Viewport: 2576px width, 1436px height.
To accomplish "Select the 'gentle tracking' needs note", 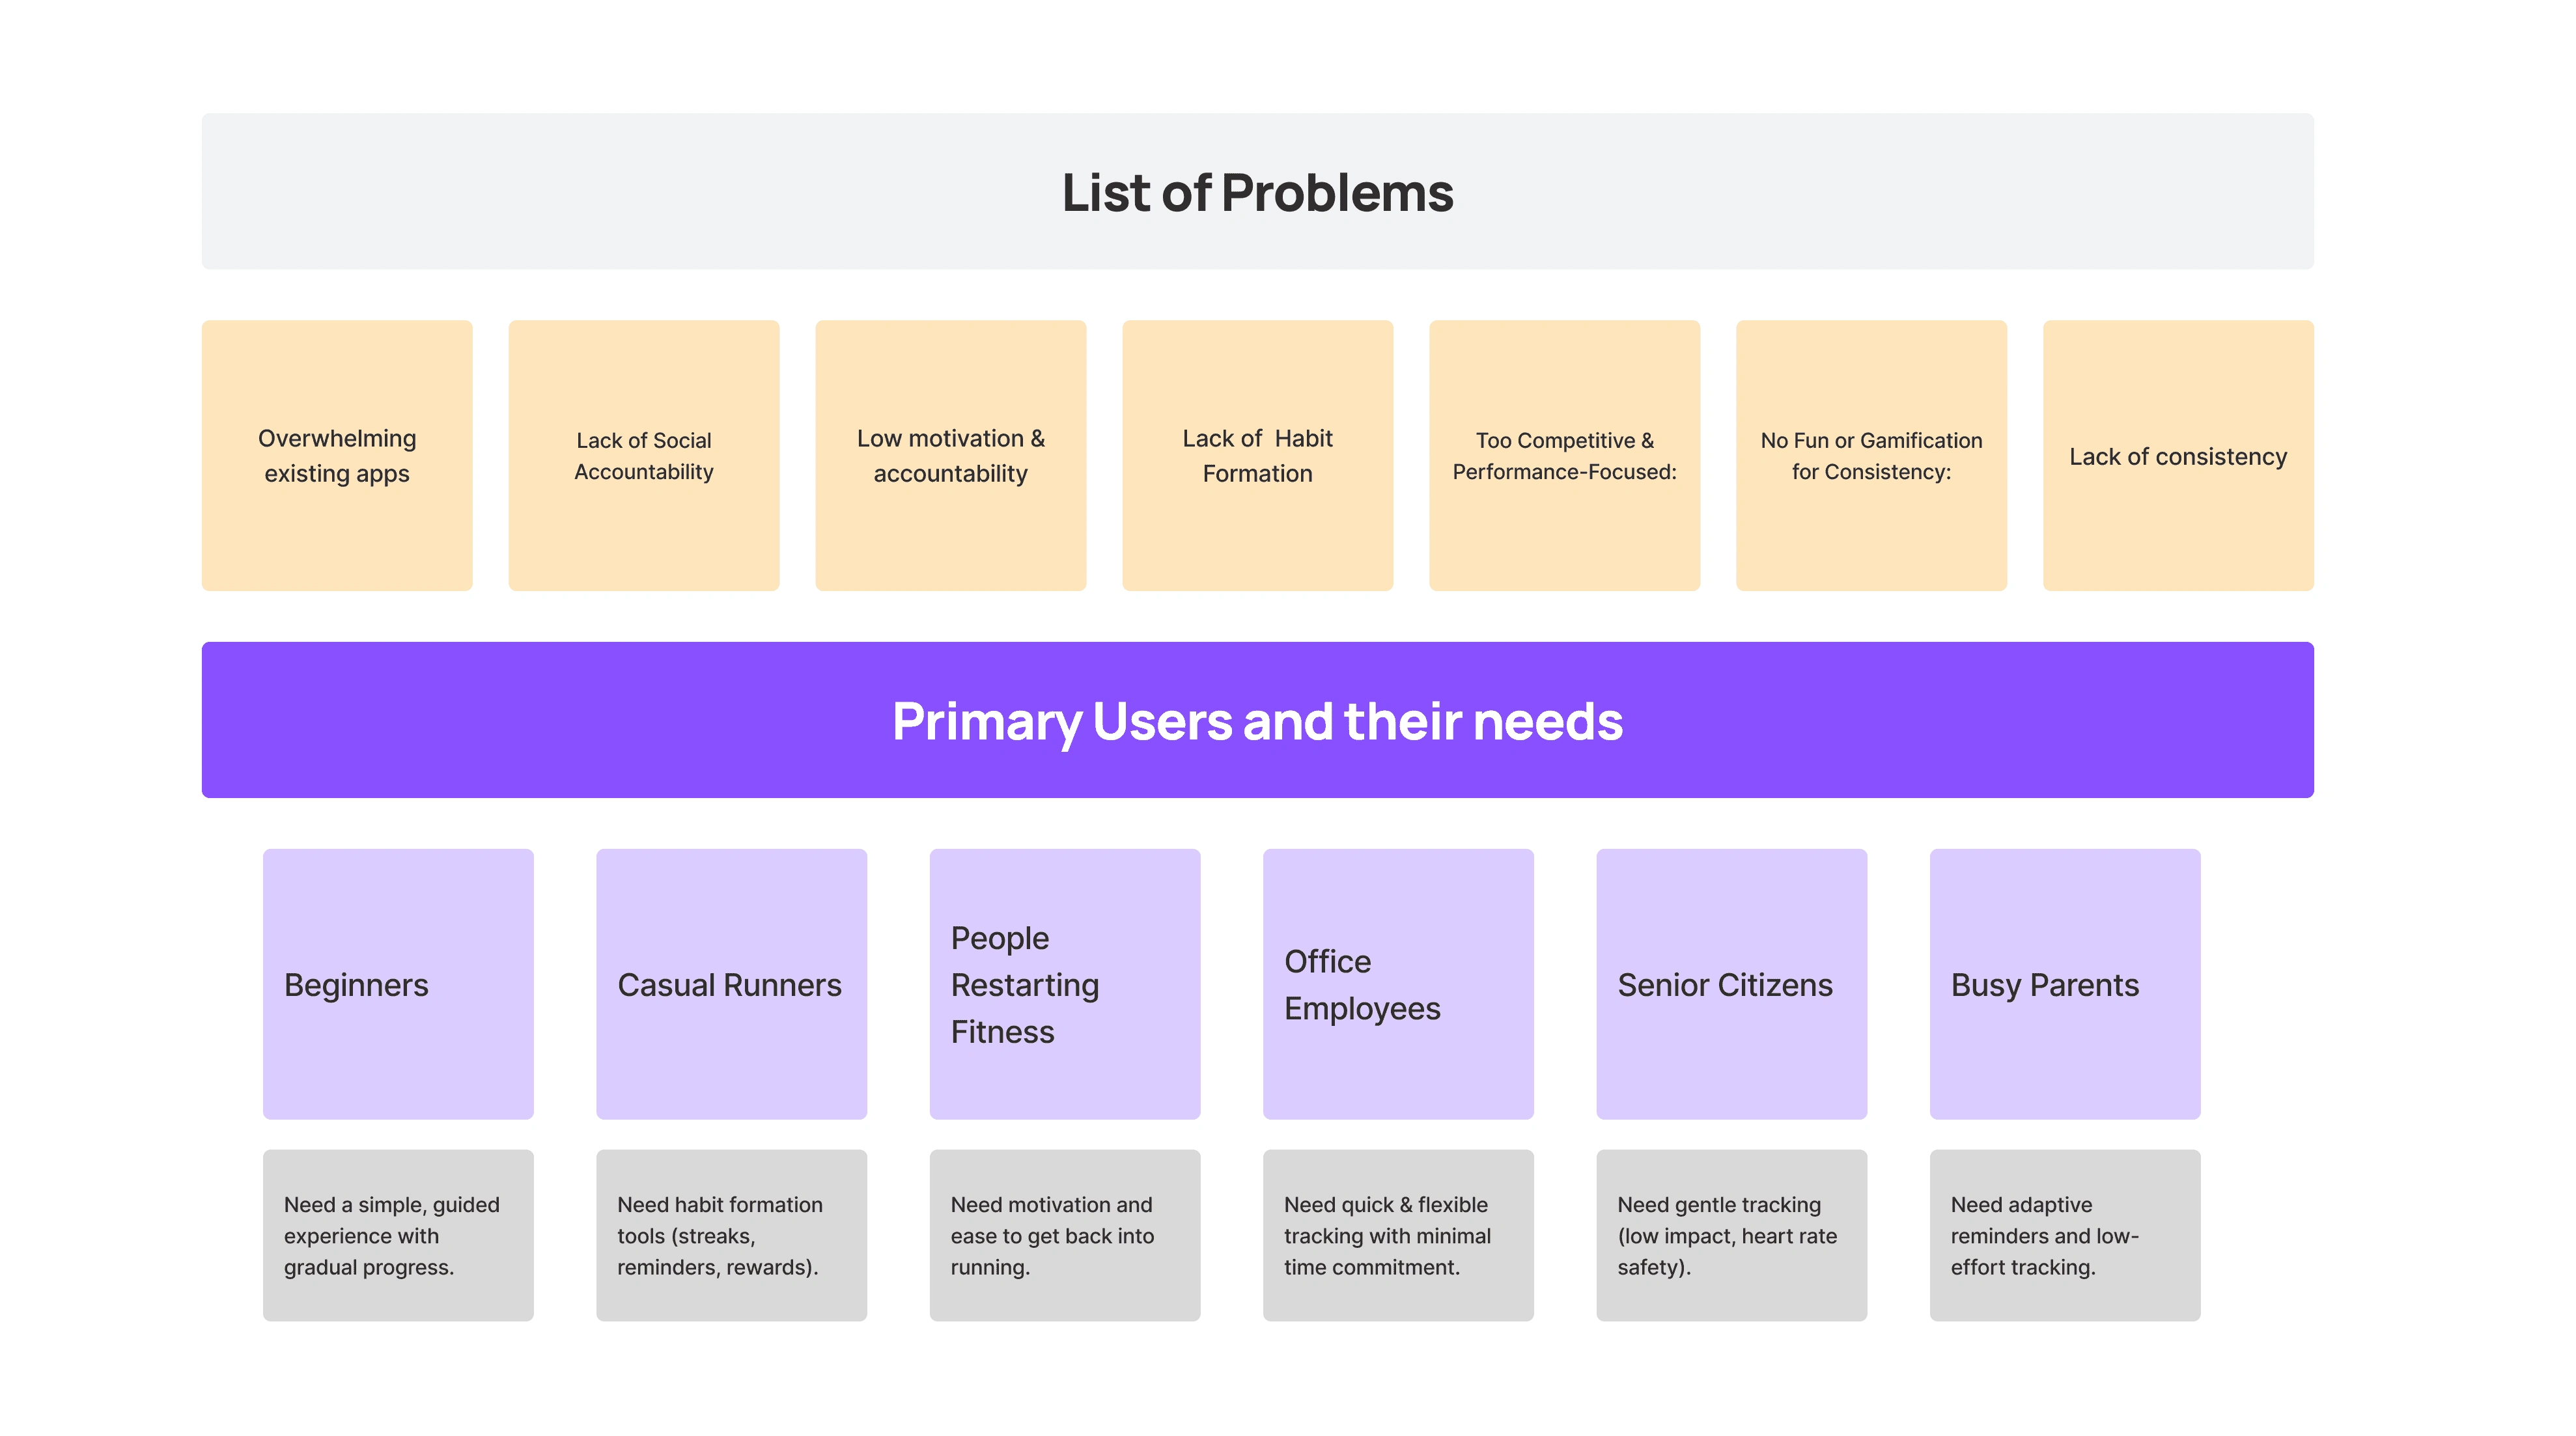I will [1731, 1235].
